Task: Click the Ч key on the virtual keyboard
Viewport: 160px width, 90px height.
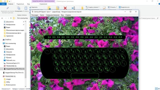Action: pos(63,69)
